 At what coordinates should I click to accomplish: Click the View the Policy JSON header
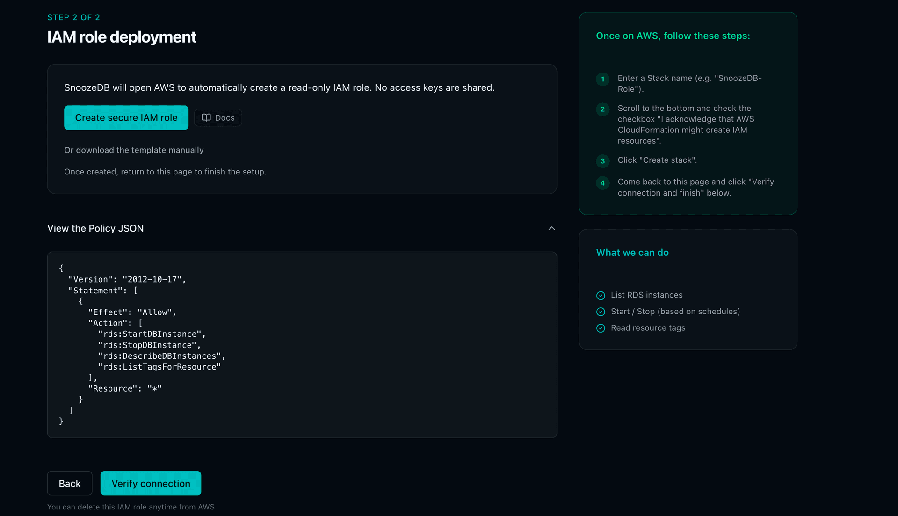[x=95, y=228]
